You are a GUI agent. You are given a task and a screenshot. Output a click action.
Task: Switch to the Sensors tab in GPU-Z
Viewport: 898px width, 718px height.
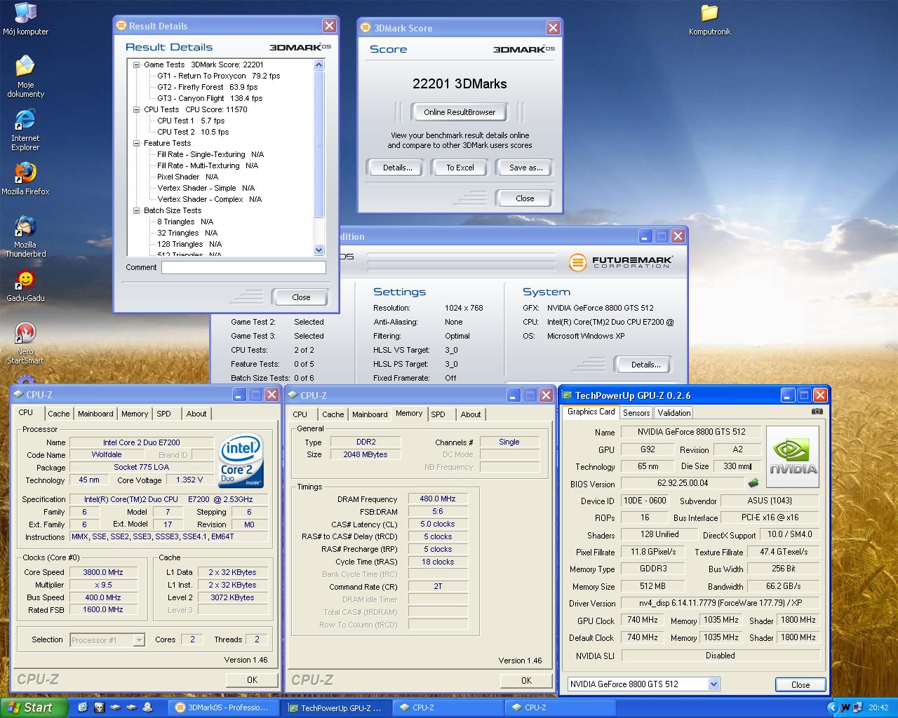tap(636, 413)
